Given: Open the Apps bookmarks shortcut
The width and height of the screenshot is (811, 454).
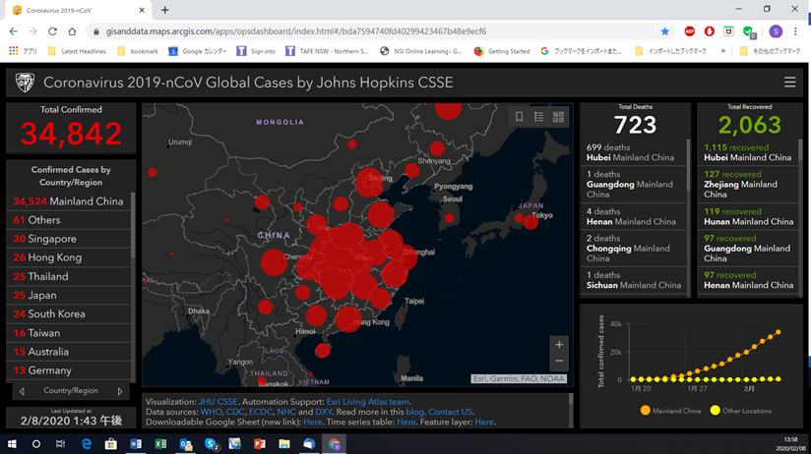Looking at the screenshot, I should [x=23, y=51].
